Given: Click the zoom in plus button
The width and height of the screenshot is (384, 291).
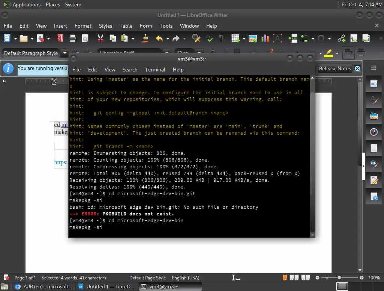Looking at the screenshot, I should [361, 278].
